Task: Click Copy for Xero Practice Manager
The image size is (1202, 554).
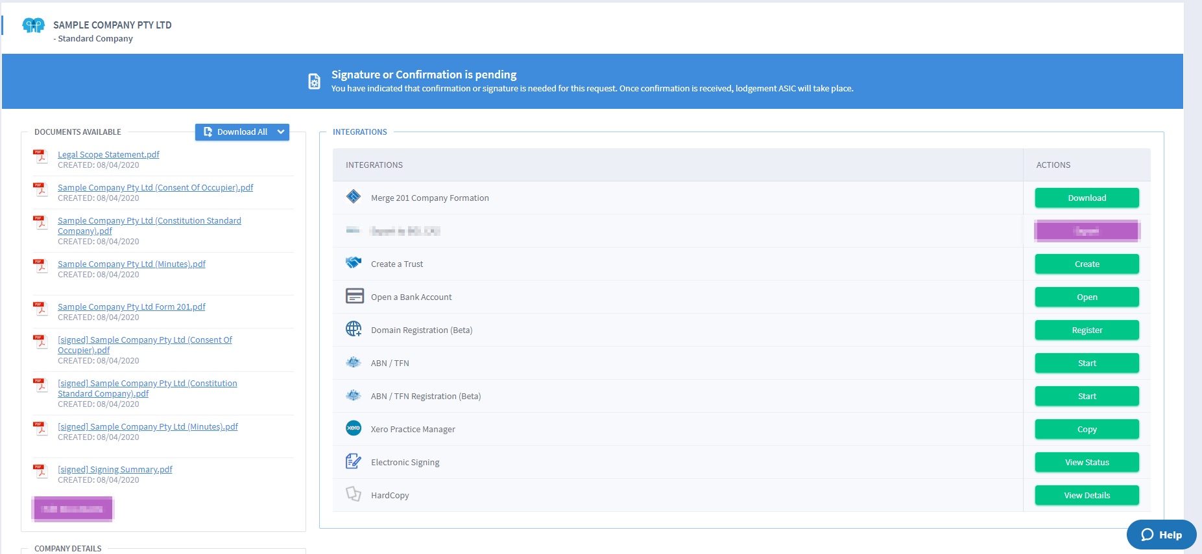Action: (x=1087, y=430)
